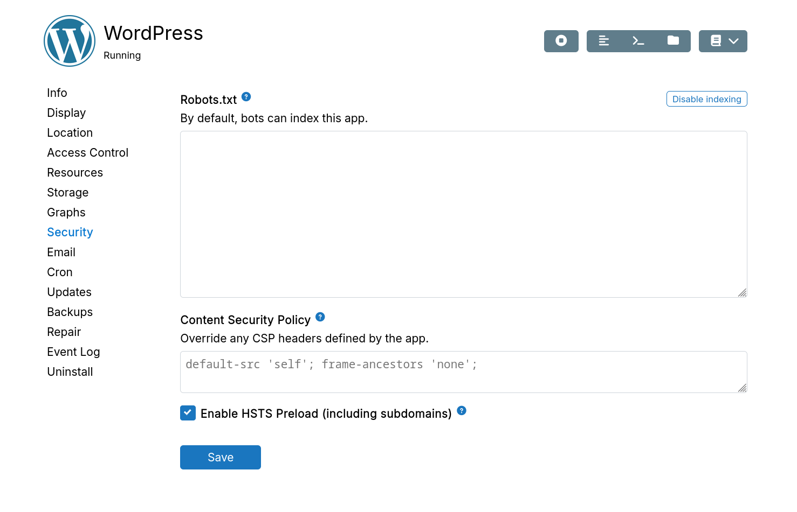Image resolution: width=797 pixels, height=512 pixels.
Task: Open the Content Security Policy help tooltip
Action: click(320, 317)
